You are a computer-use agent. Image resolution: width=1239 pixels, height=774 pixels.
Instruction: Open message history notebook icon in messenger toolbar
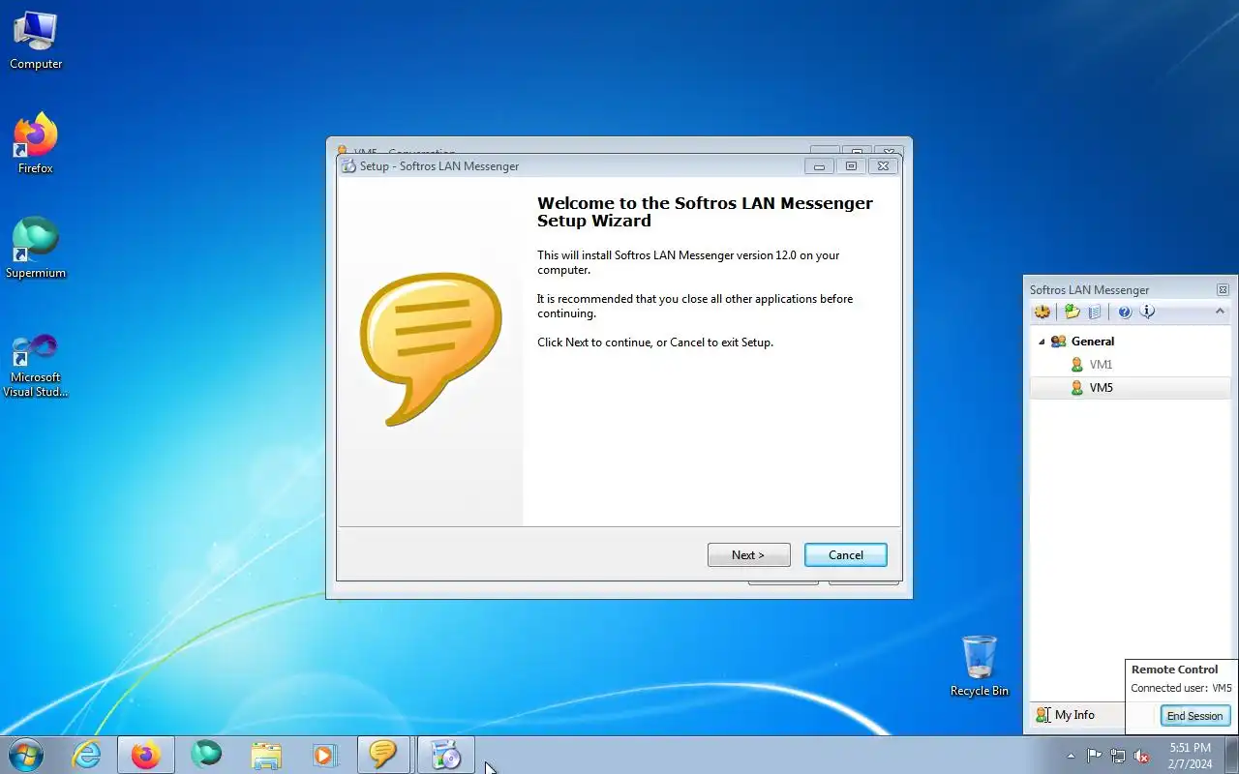1095,312
